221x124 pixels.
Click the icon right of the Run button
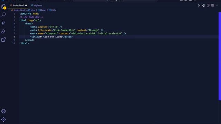coord(203,6)
